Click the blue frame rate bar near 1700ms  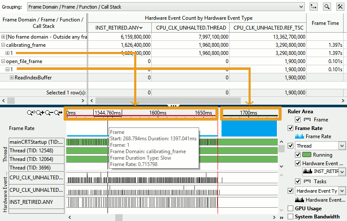[249, 128]
